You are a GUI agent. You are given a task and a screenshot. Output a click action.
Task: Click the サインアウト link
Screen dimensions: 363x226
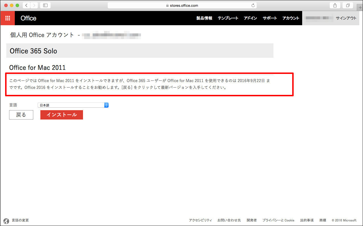click(346, 18)
